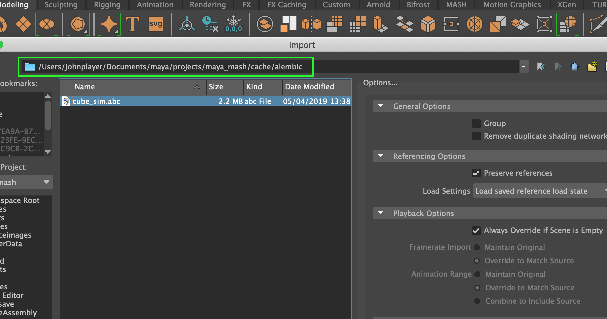Open the path history dropdown

pyautogui.click(x=523, y=66)
